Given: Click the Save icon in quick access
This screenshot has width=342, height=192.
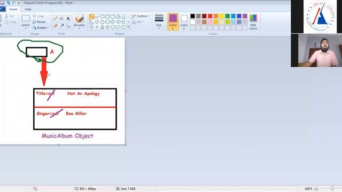Looking at the screenshot, I should click(2, 3).
